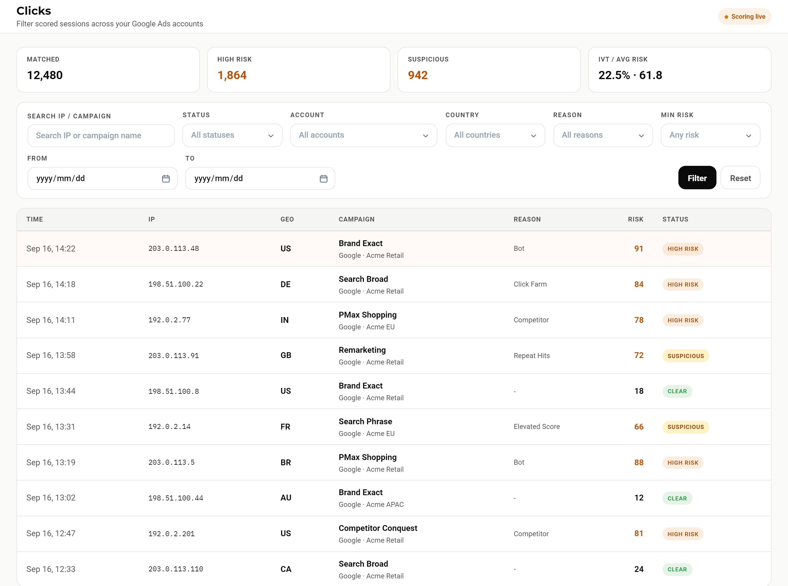
Task: Click geo code CA
Action: coord(286,569)
